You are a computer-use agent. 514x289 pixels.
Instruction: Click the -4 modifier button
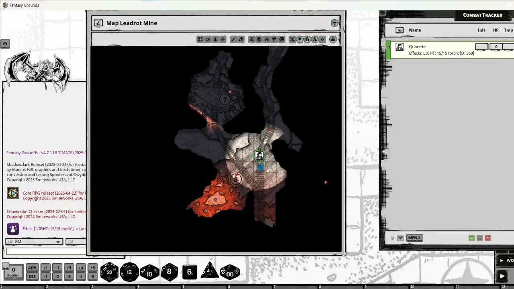pos(81,276)
